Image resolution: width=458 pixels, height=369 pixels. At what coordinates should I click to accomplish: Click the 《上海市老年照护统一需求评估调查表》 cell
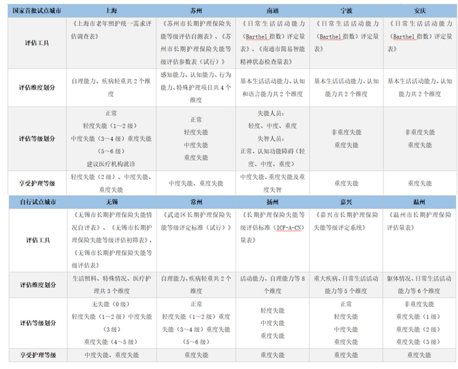pos(111,43)
